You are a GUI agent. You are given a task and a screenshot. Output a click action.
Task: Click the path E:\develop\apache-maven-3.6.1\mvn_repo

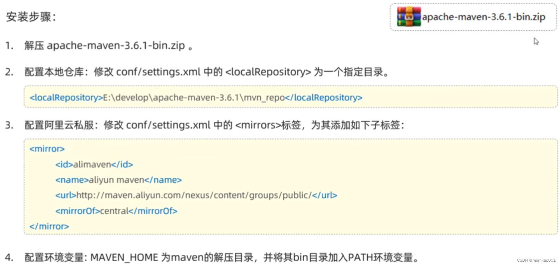click(x=194, y=98)
